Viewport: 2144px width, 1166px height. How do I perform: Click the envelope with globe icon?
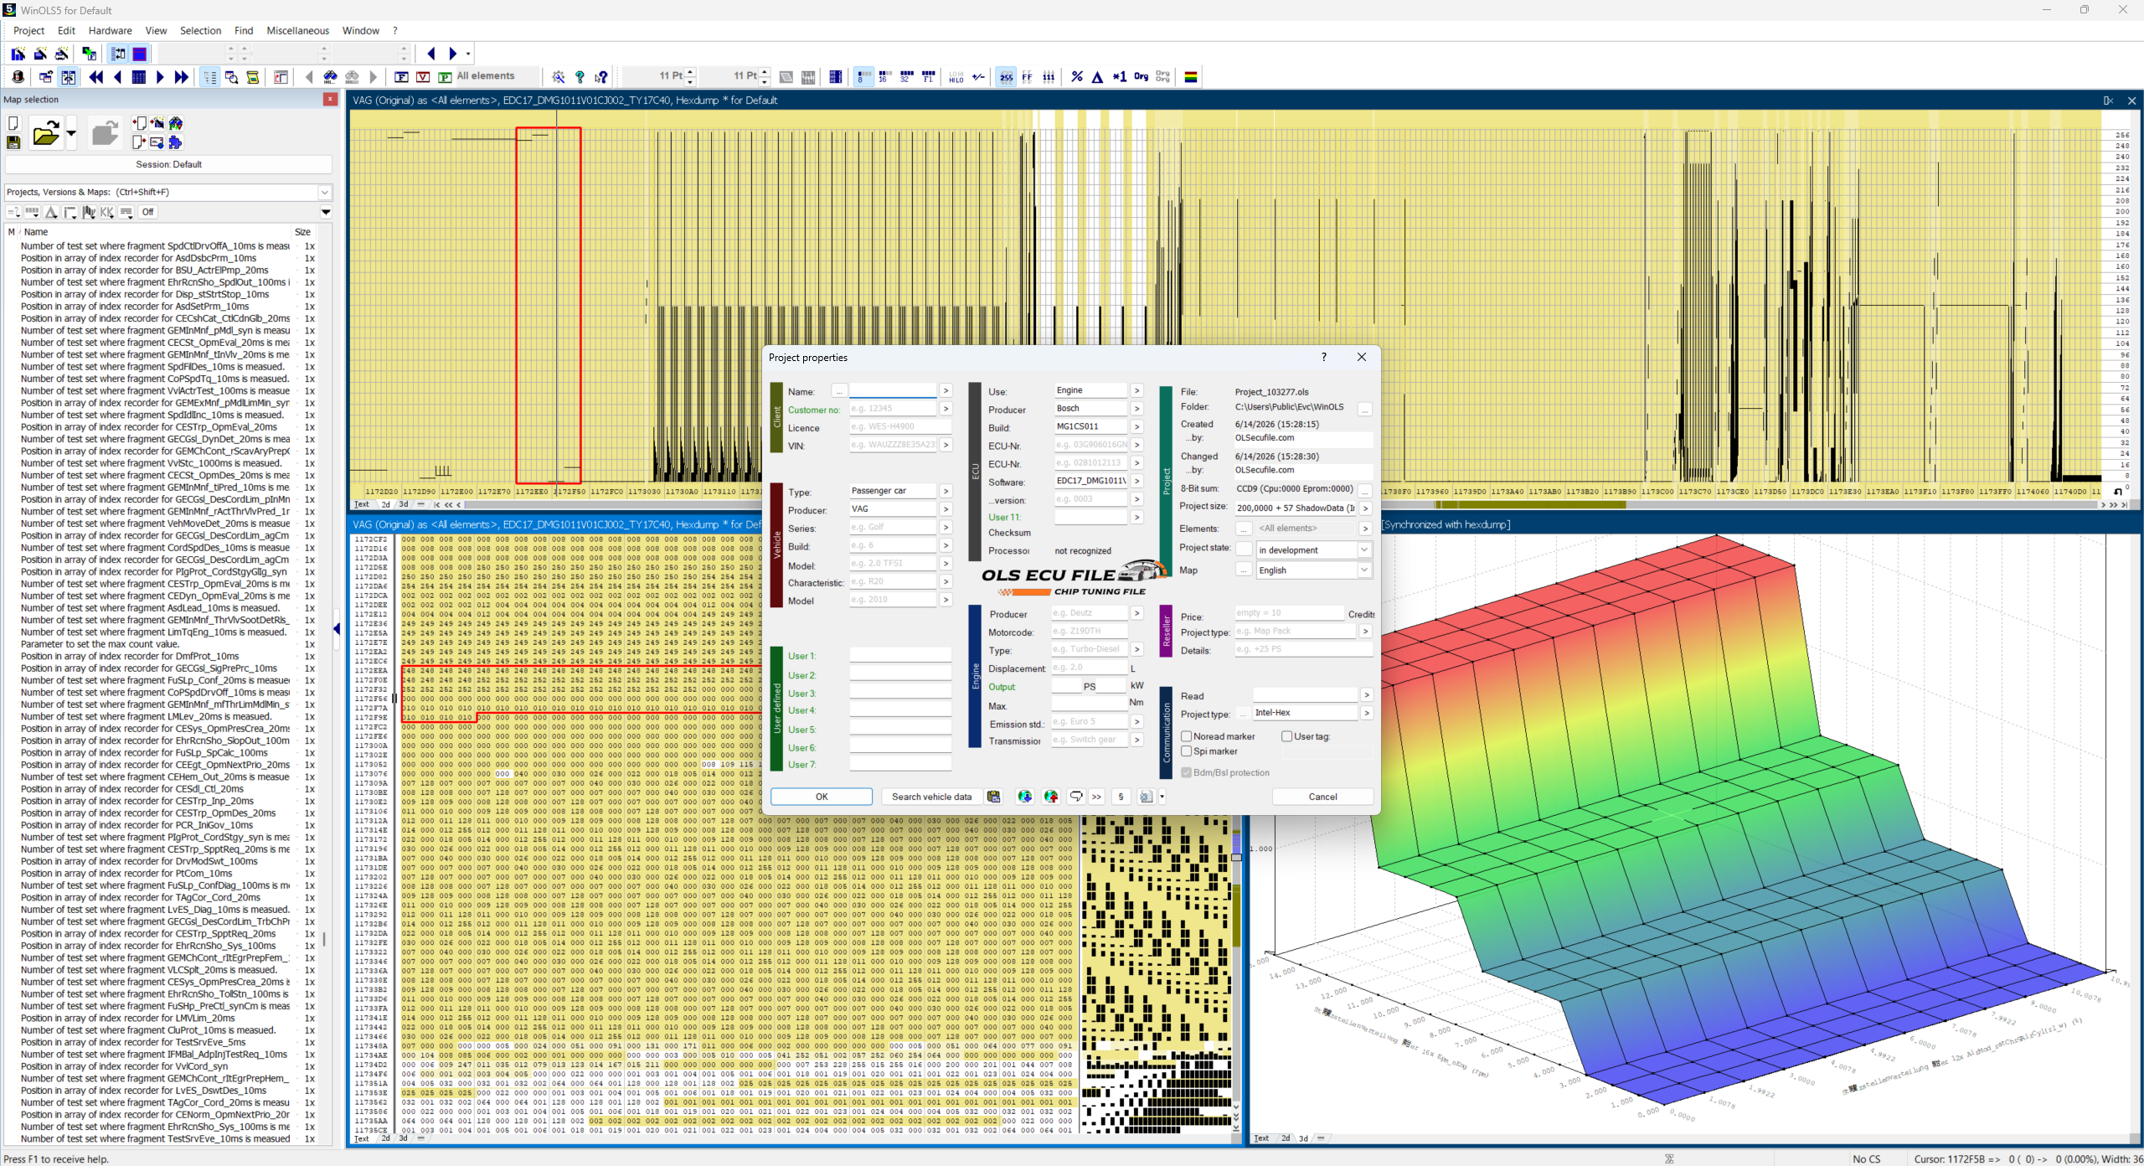coord(157,142)
